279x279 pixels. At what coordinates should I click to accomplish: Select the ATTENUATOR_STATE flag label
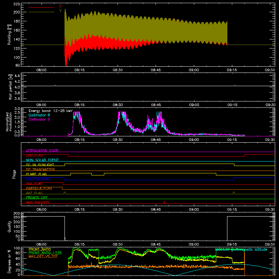point(42,151)
